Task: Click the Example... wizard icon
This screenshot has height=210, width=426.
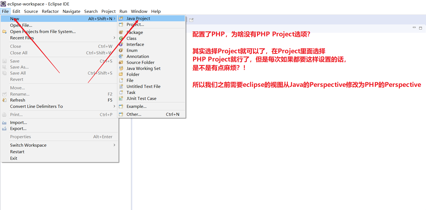Action: click(x=121, y=107)
